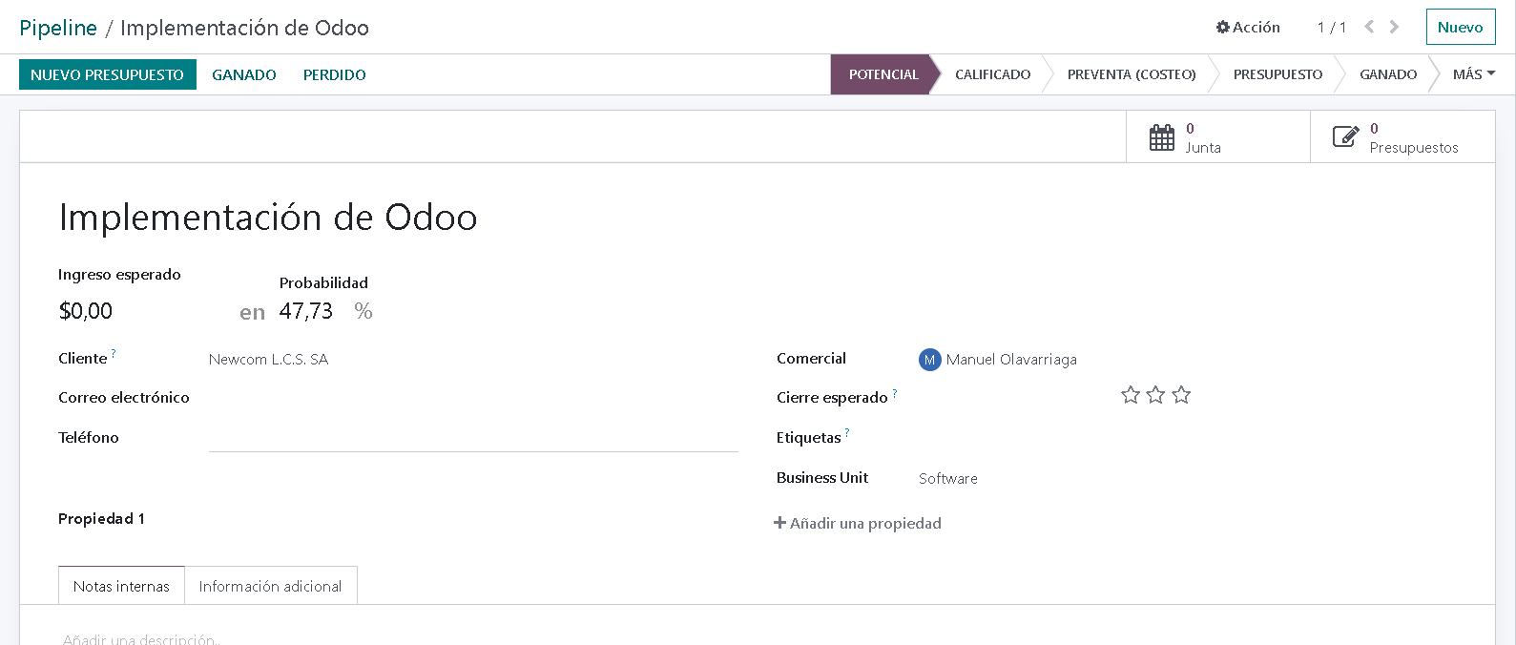Select the Notas internas tab
The image size is (1516, 645).
pos(121,586)
